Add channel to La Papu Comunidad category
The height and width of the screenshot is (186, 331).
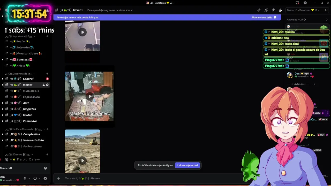coord(47,129)
